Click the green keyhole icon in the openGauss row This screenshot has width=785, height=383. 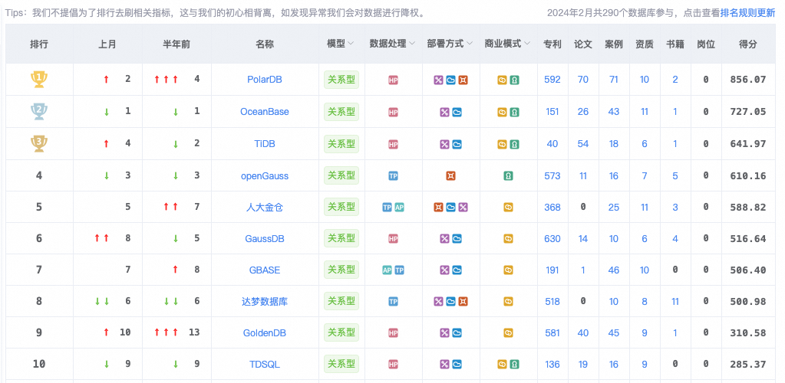pyautogui.click(x=508, y=176)
